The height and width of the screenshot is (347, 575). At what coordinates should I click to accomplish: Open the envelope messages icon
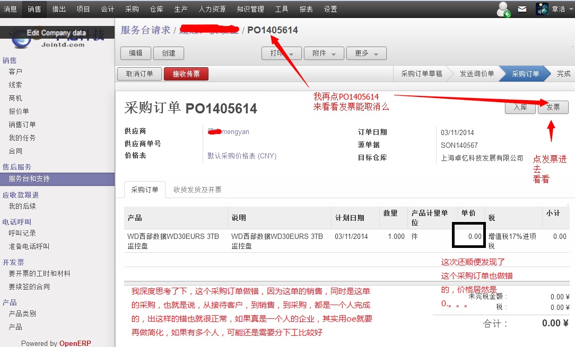[522, 9]
